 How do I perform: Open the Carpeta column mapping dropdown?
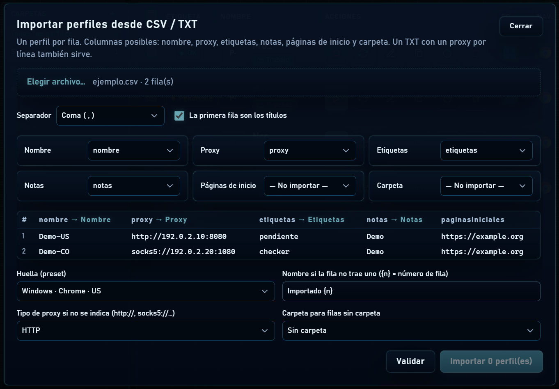pyautogui.click(x=486, y=186)
